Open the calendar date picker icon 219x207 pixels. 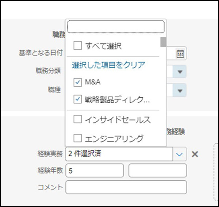(180, 54)
